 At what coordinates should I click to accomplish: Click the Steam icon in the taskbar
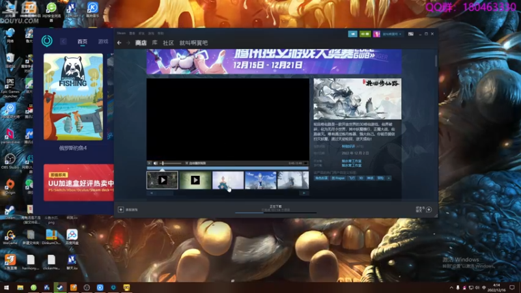[60, 287]
